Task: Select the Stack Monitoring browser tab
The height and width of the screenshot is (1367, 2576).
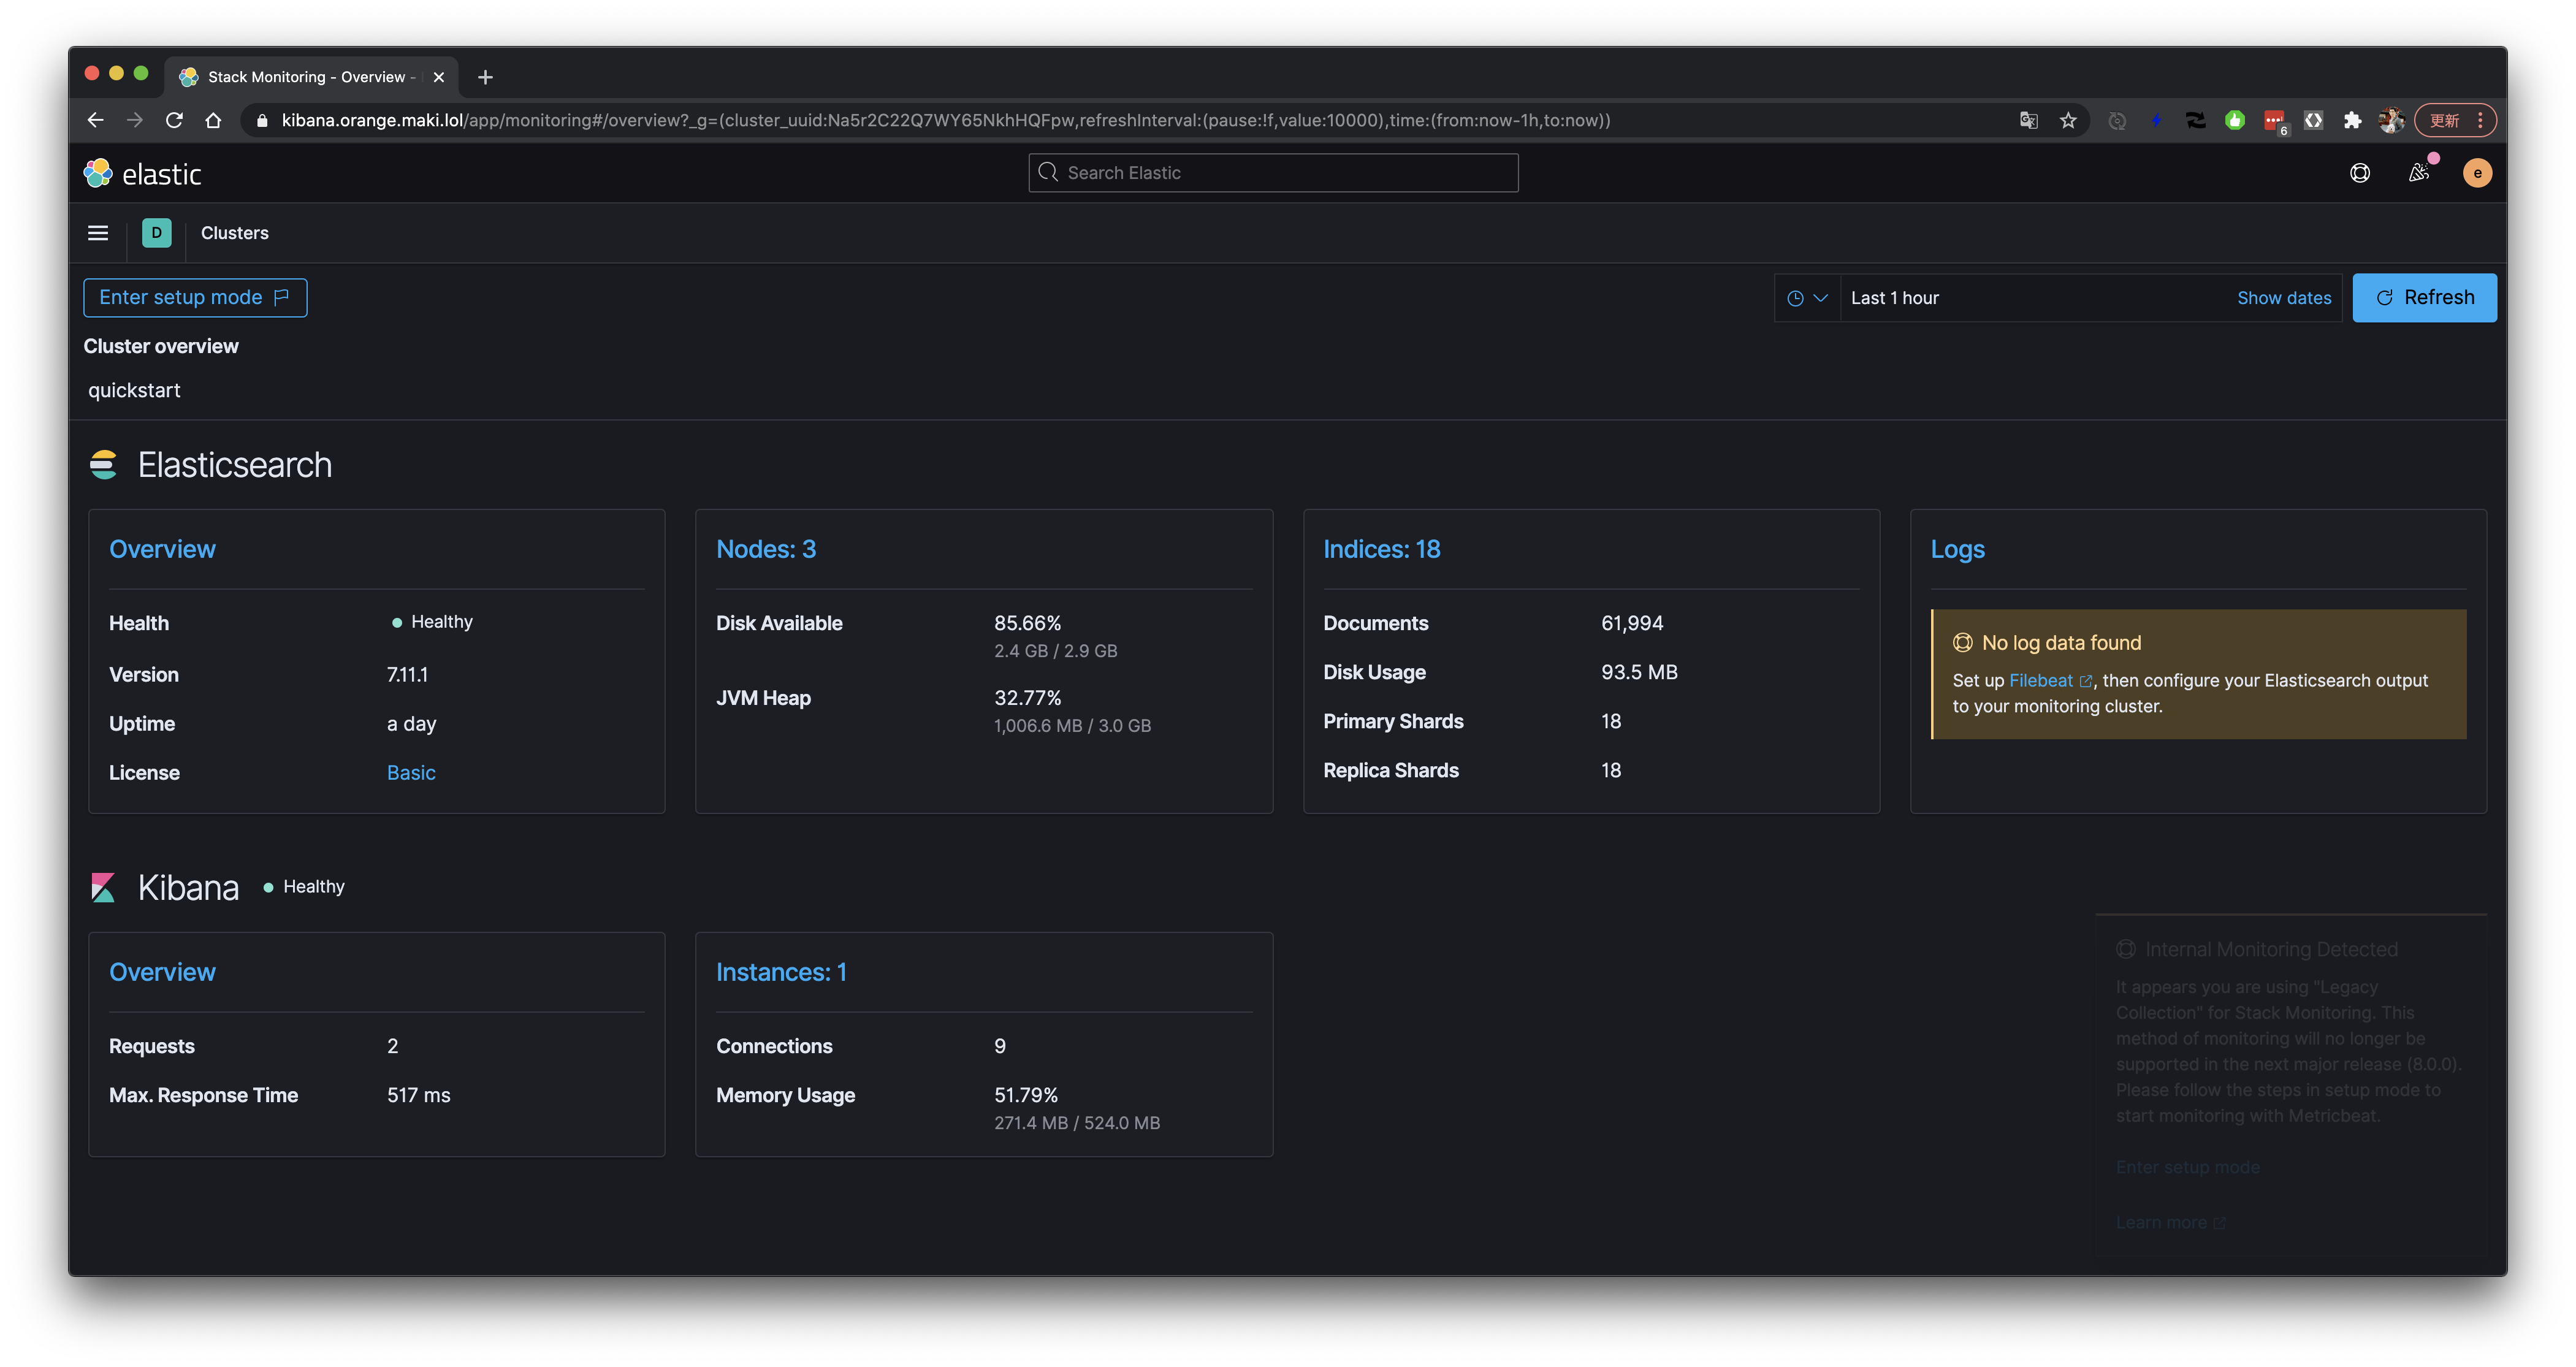Action: tap(310, 77)
